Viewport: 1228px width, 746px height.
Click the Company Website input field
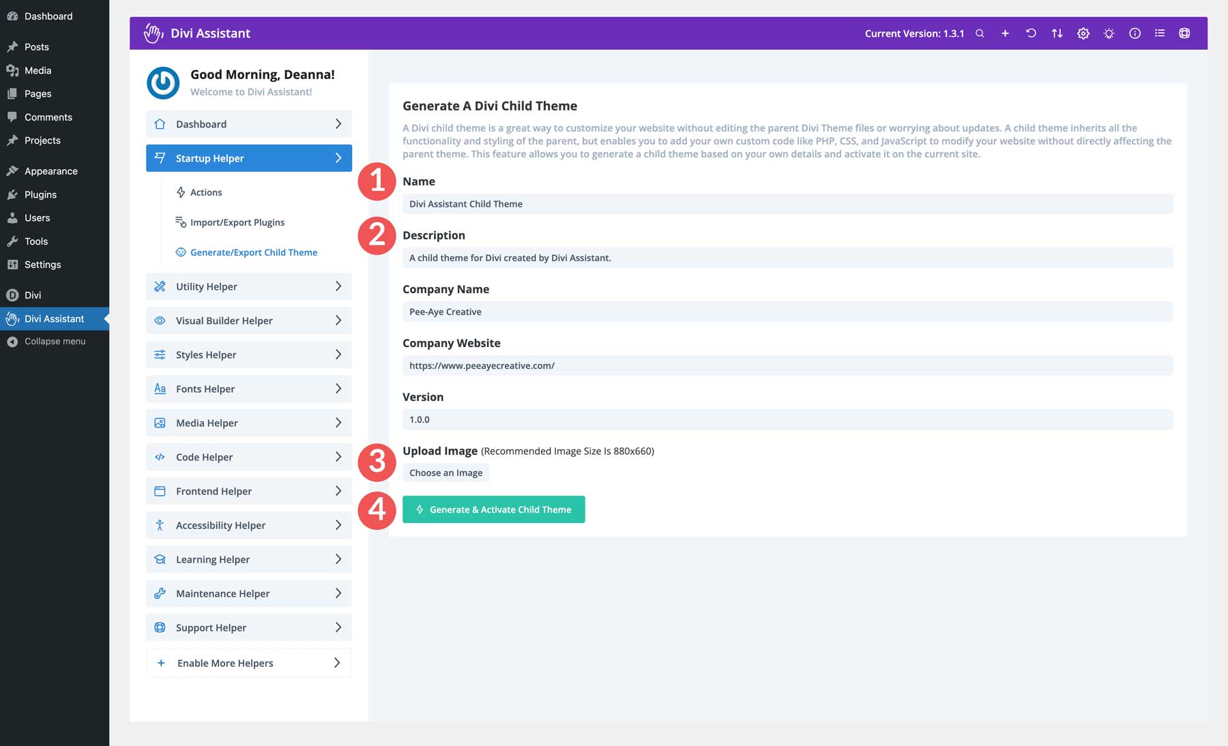coord(787,365)
